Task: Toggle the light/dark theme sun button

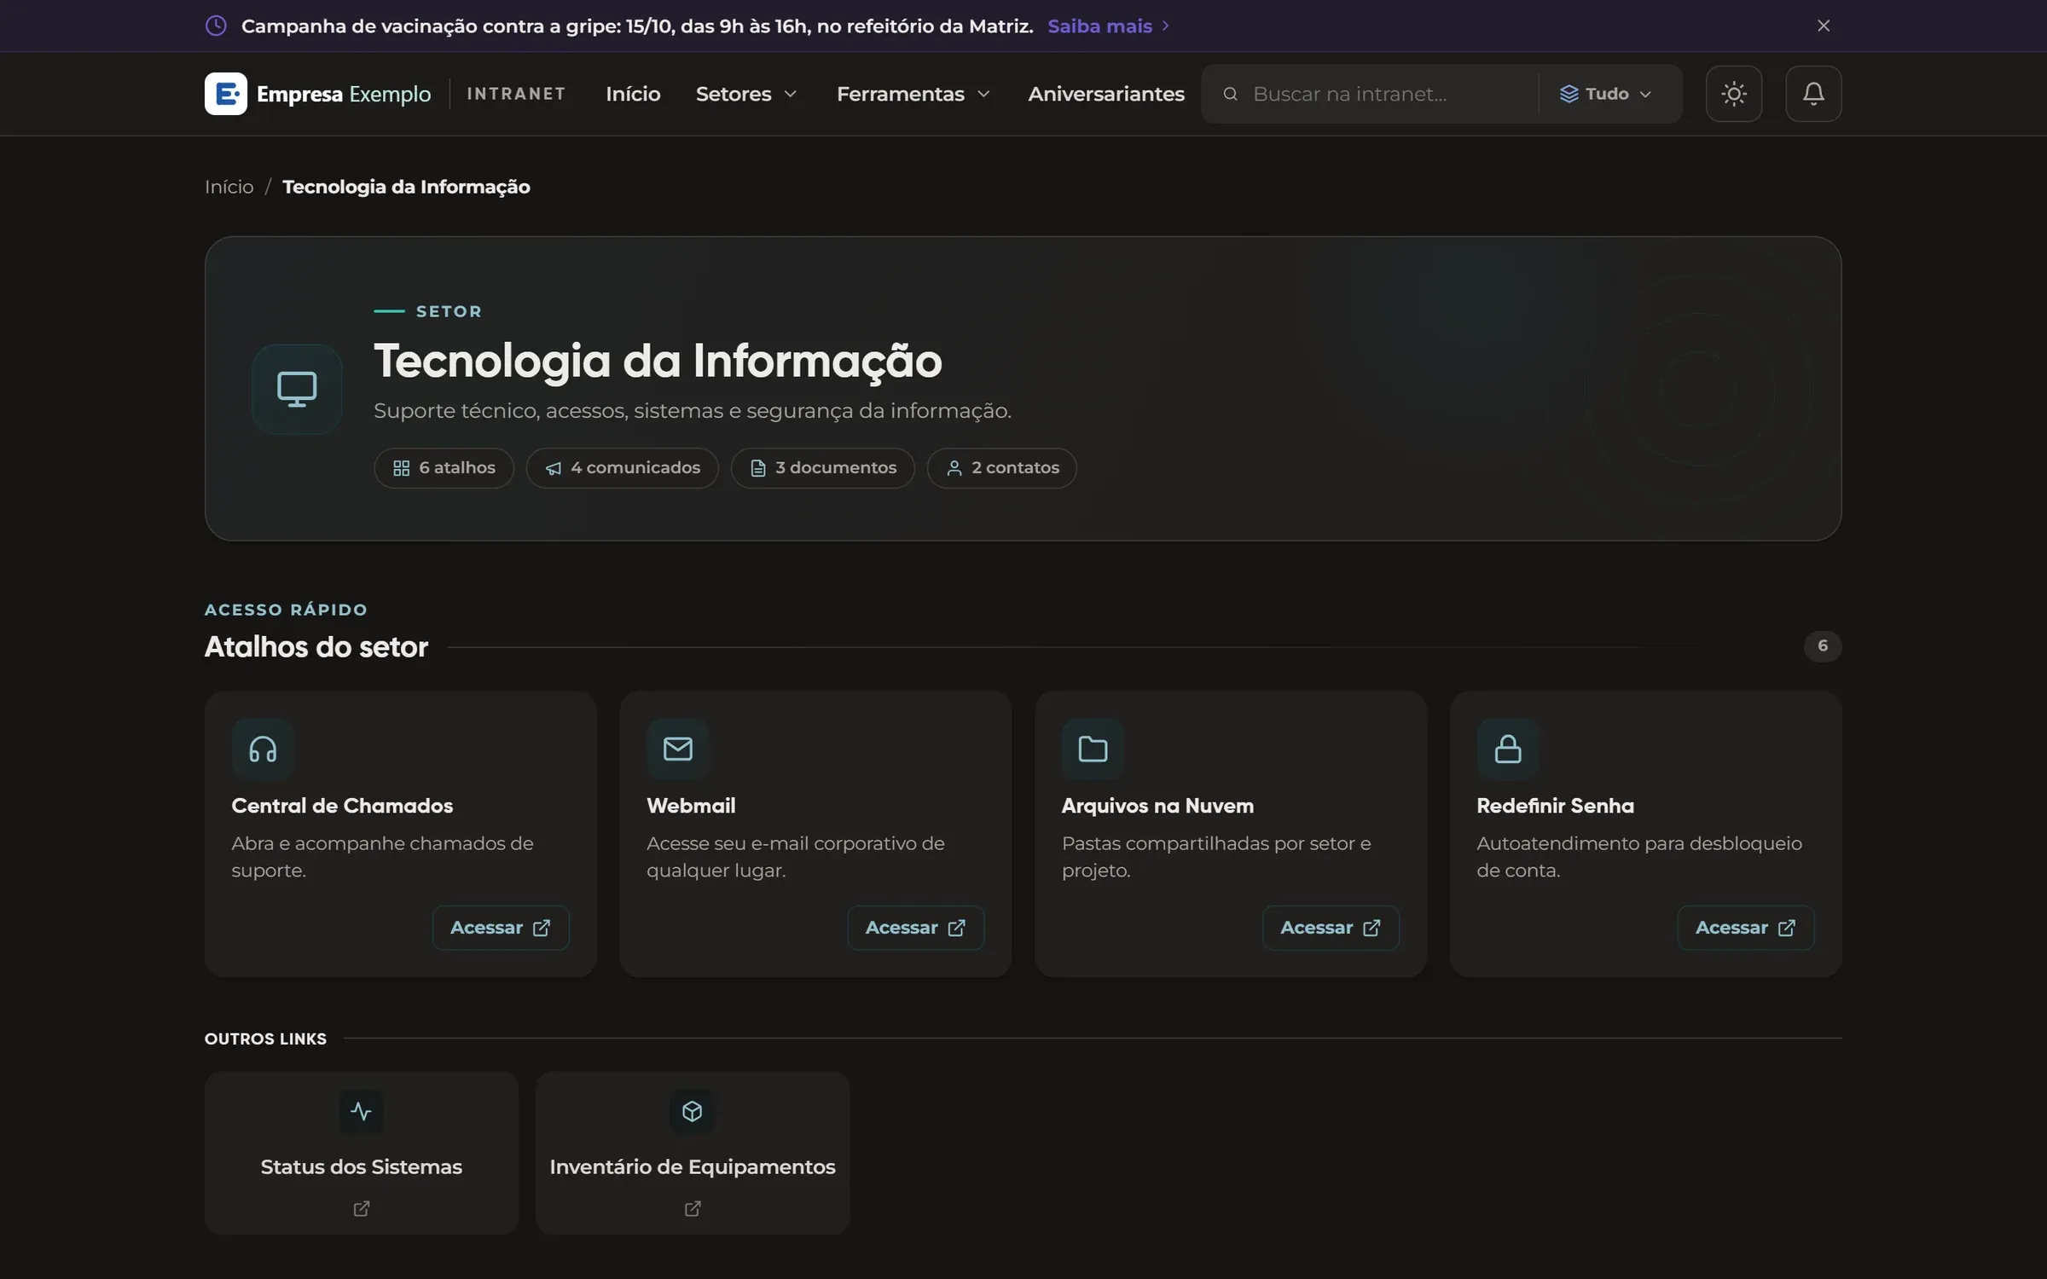Action: [x=1734, y=94]
